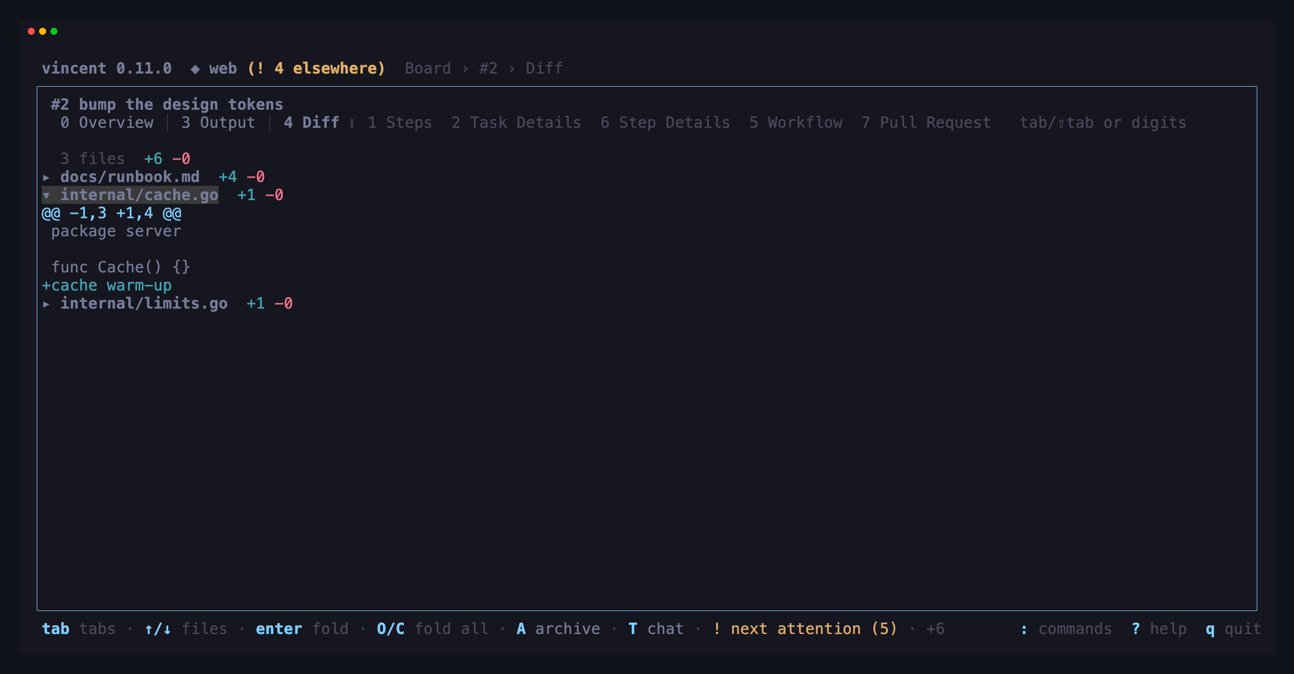Click the diamond web workspace indicator
Image resolution: width=1294 pixels, height=674 pixels.
click(x=214, y=68)
